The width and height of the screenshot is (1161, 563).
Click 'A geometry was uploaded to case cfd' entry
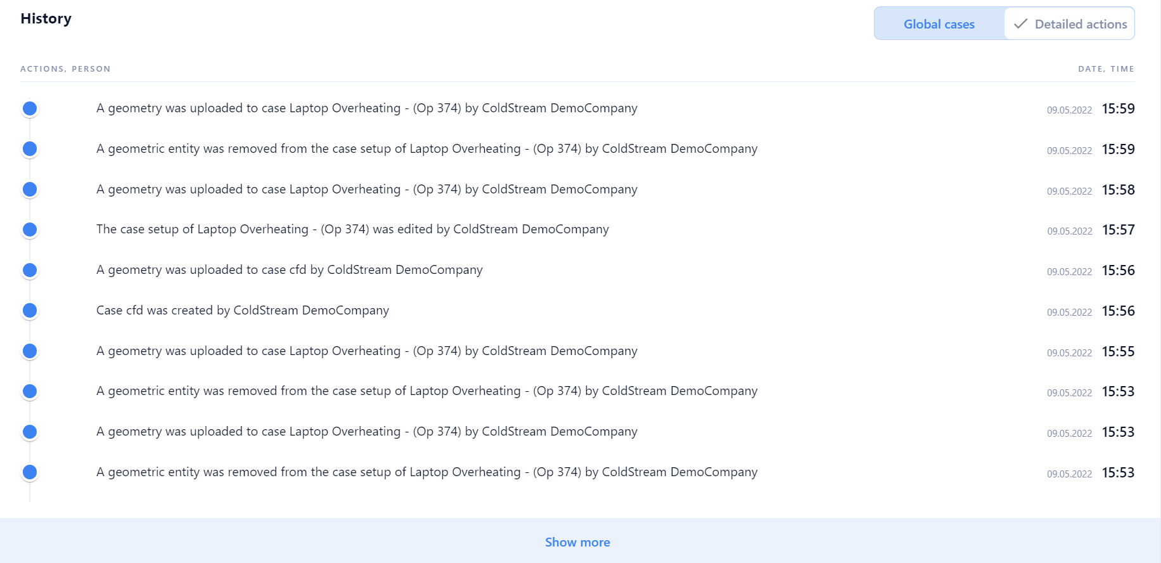pyautogui.click(x=289, y=270)
